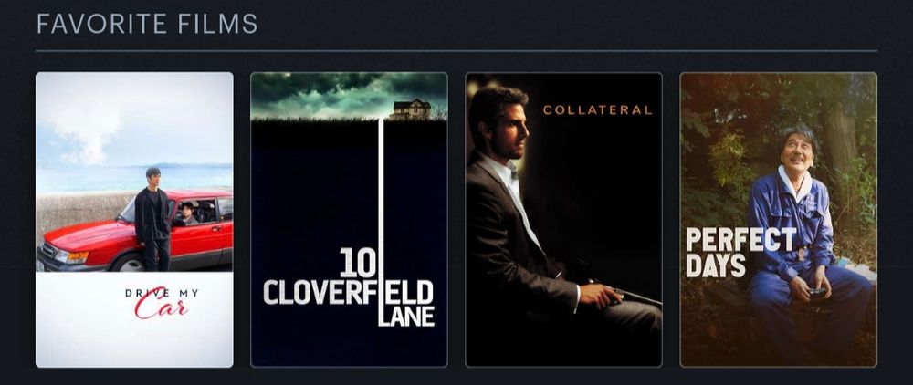913x385 pixels.
Task: Click the farmhouse atop Cloverfield poster
Action: pyautogui.click(x=412, y=109)
